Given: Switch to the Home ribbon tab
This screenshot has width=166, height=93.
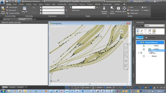Looking at the screenshot, I should 9,4.
